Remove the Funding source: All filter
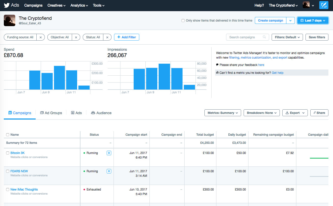333x206 pixels. coord(41,37)
